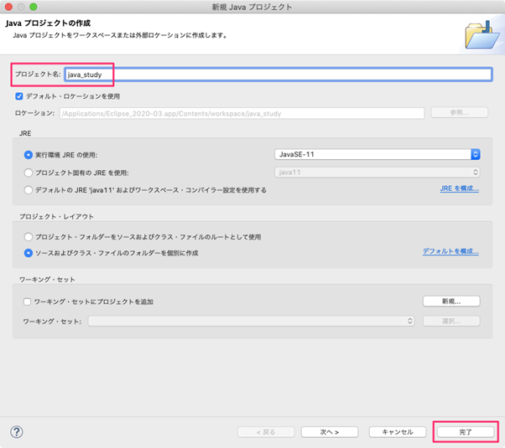The image size is (505, 448).
Task: Click the キャンセル button
Action: [x=398, y=432]
